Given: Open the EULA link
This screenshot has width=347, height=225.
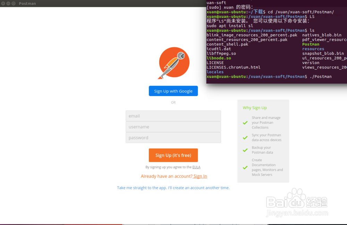Looking at the screenshot, I should (x=196, y=167).
